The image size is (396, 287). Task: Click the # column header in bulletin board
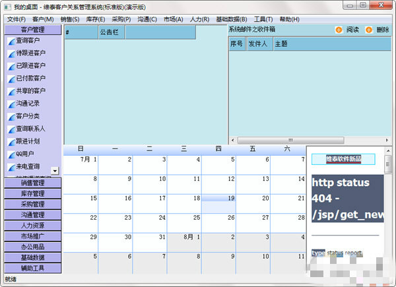coord(81,32)
